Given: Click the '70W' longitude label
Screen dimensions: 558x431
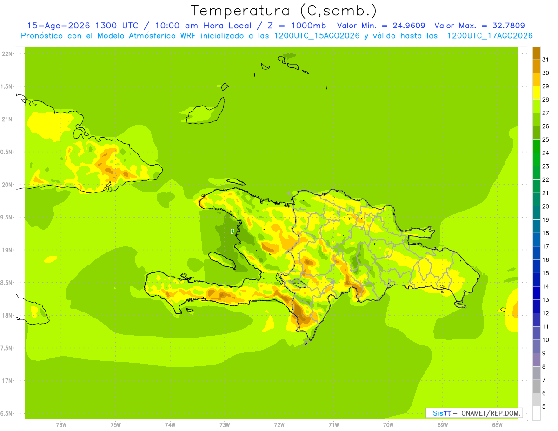Looking at the screenshot, I should pyautogui.click(x=388, y=425).
